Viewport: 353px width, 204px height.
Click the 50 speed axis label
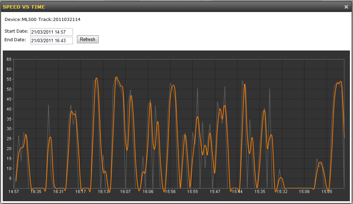(x=9, y=89)
